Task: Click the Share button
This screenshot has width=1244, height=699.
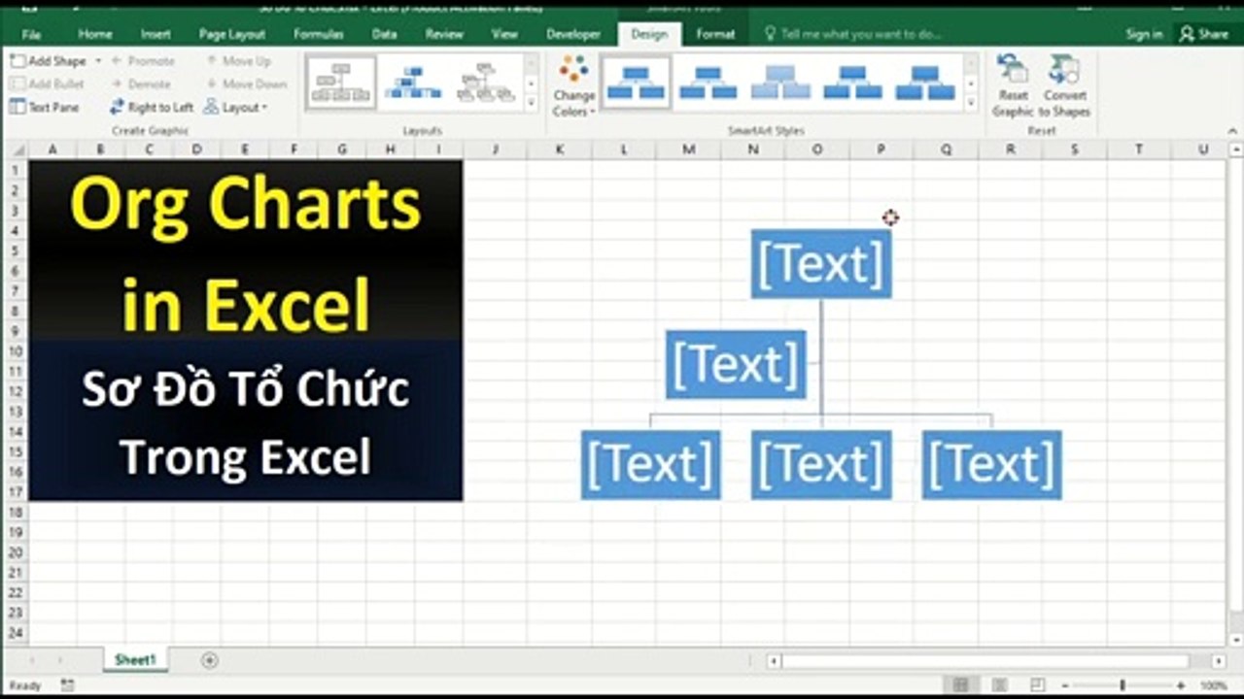Action: click(1204, 34)
